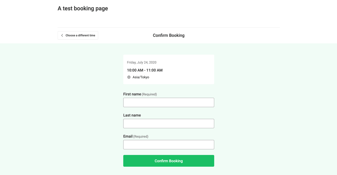Click the First name field label
Image resolution: width=337 pixels, height=175 pixels.
pos(132,94)
